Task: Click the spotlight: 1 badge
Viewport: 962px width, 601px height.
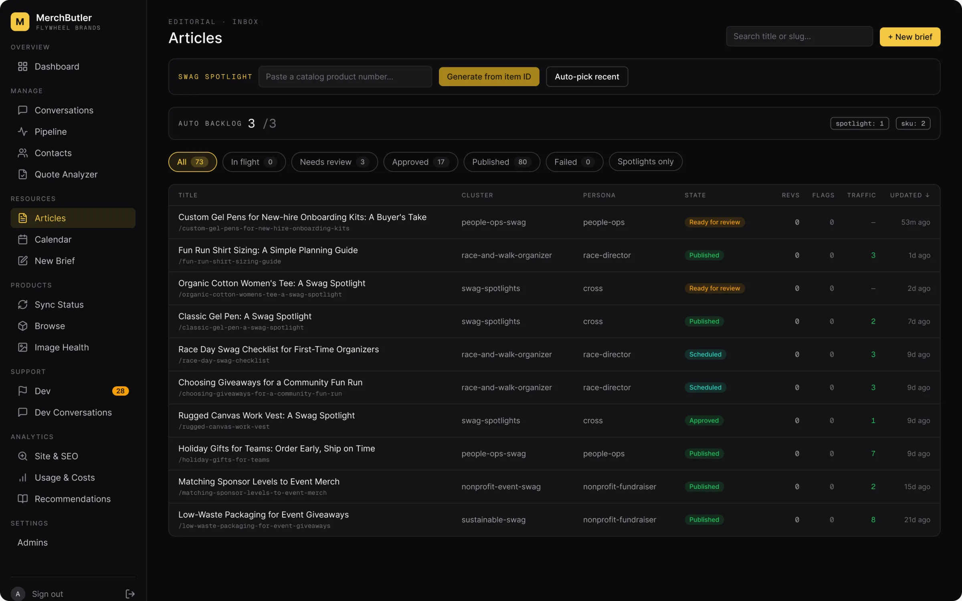Action: tap(859, 123)
